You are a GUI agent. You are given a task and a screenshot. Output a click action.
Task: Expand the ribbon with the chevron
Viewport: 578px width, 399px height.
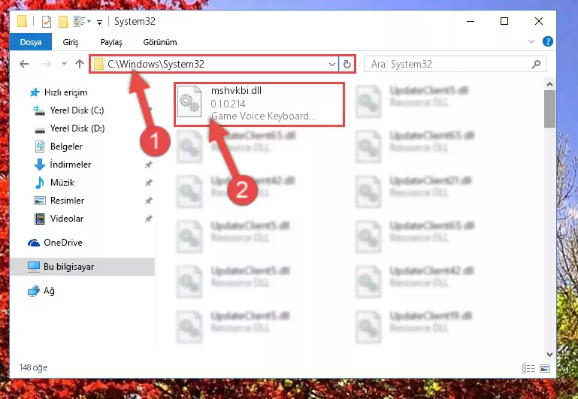click(x=531, y=41)
